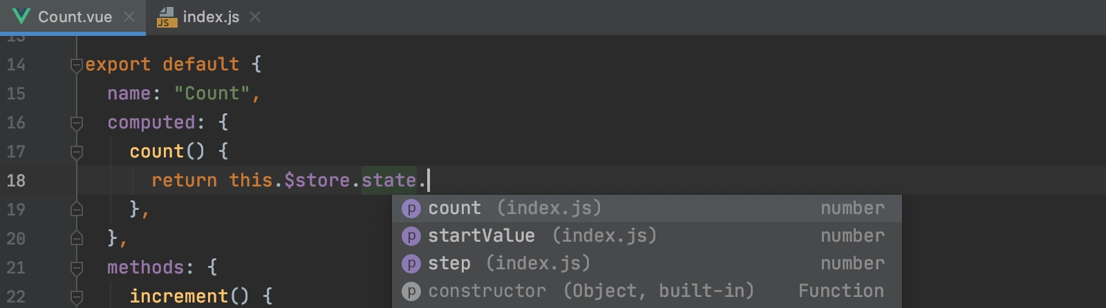Close the index.js tab
Image resolution: width=1106 pixels, height=308 pixels.
255,17
